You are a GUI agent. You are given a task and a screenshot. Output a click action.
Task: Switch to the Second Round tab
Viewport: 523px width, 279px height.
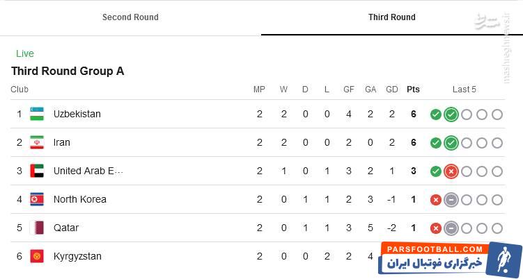(130, 17)
